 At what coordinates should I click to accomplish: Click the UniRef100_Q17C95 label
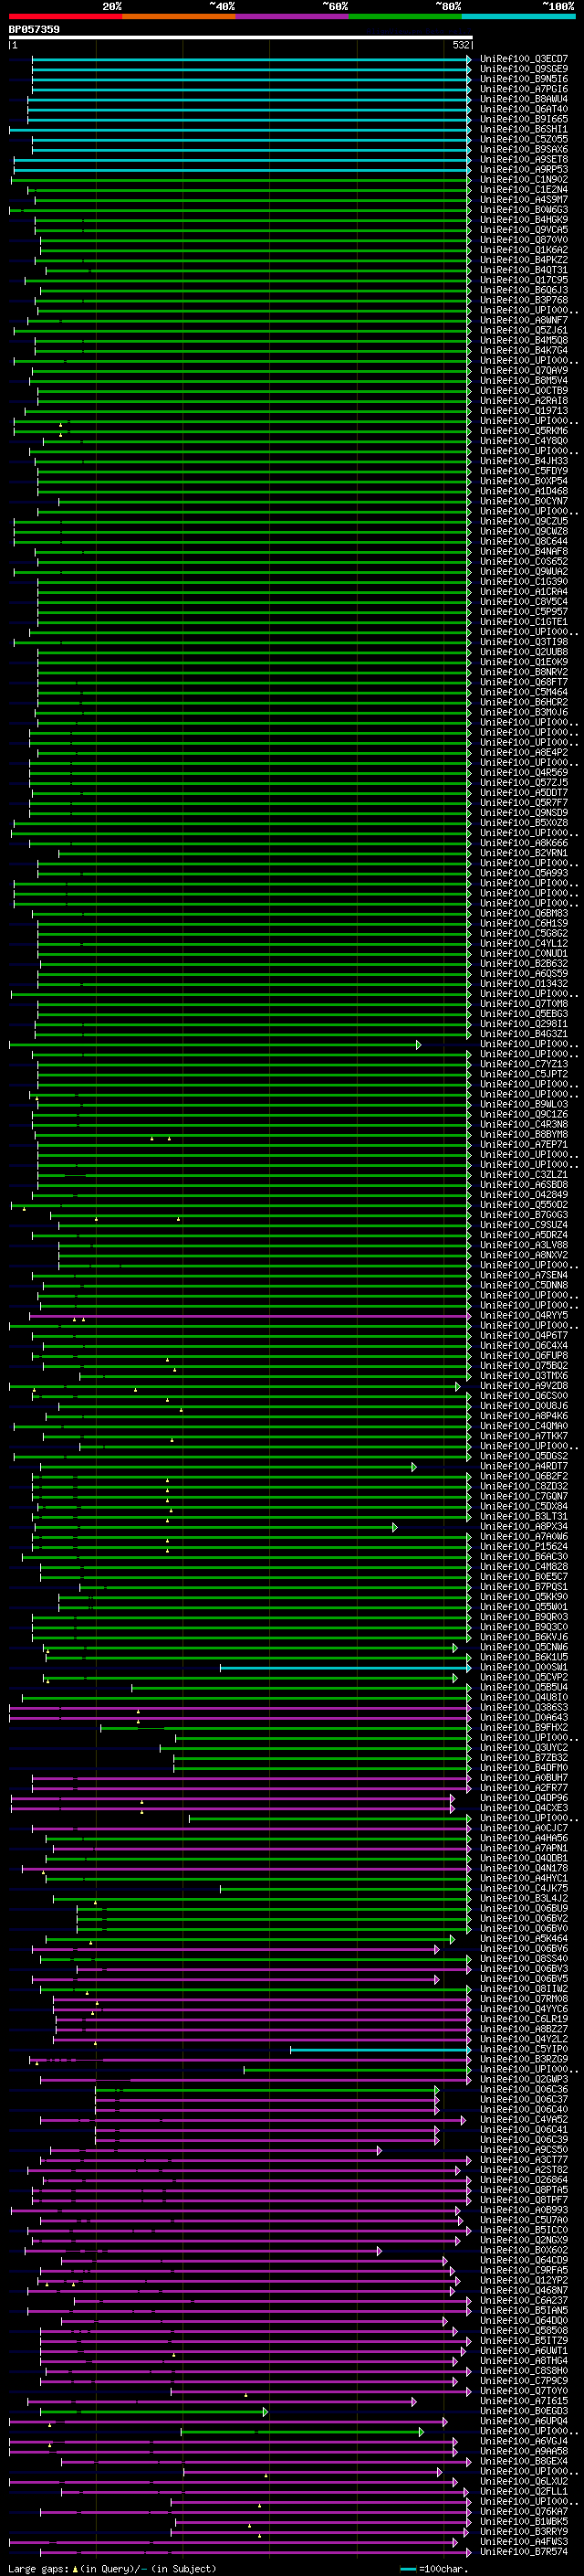(524, 280)
